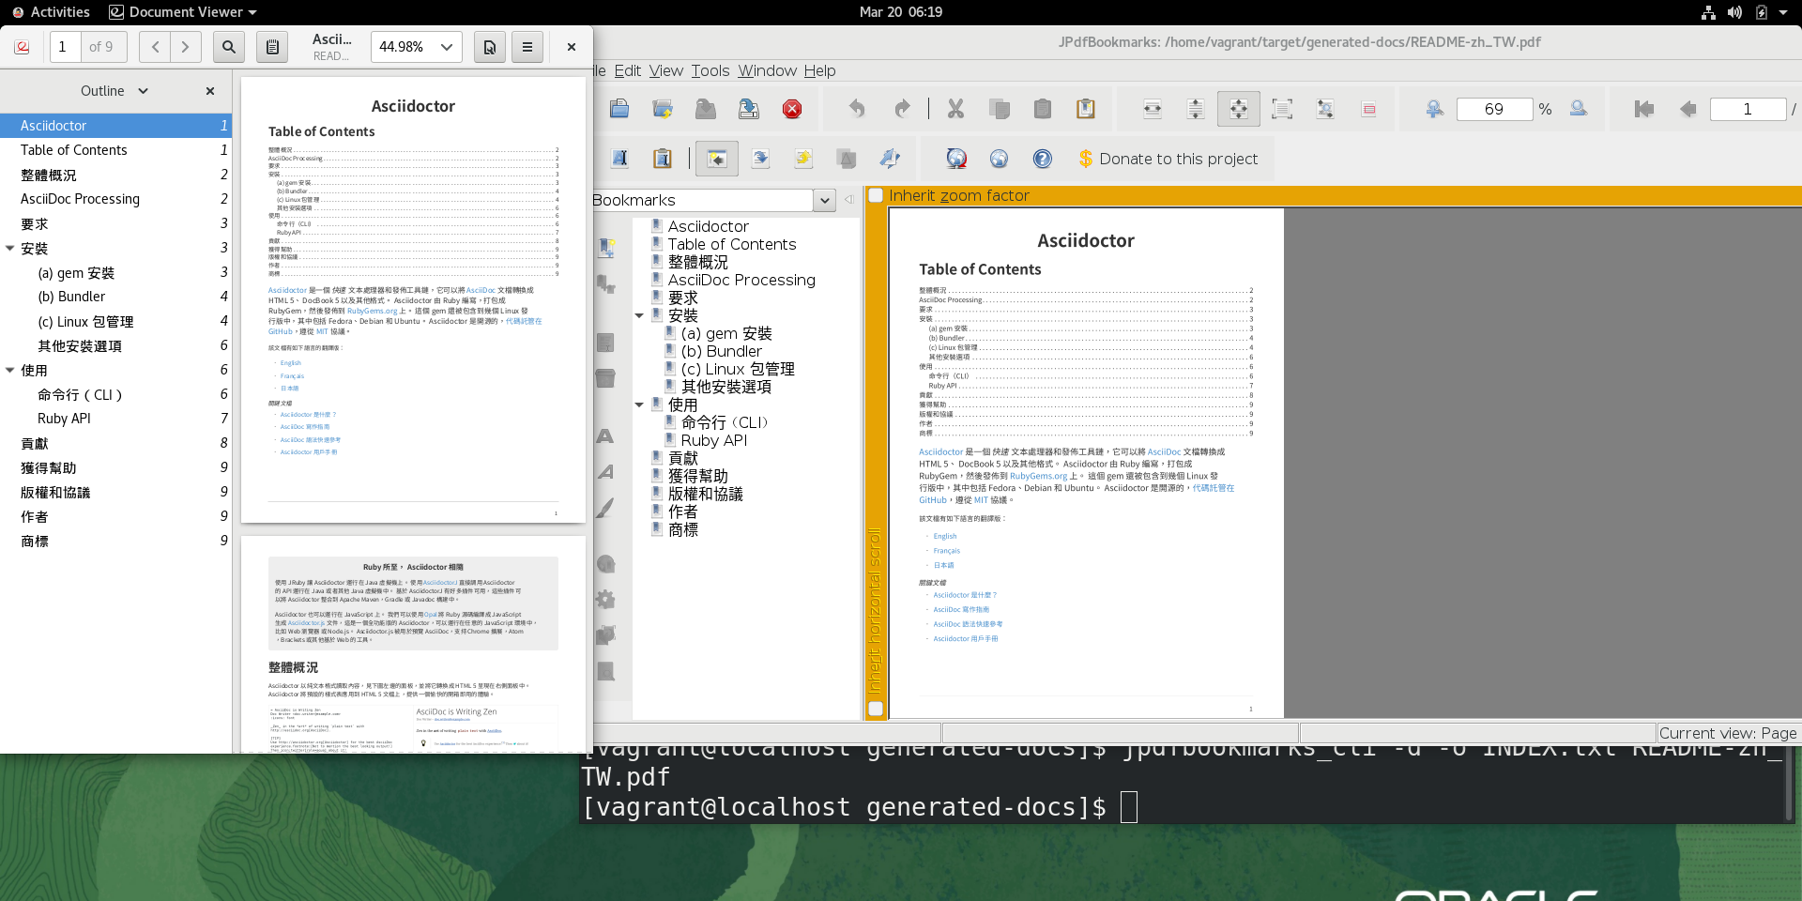This screenshot has width=1802, height=901.
Task: Click the open linked PDF icon in JPdfBookmarks
Action: point(663,109)
